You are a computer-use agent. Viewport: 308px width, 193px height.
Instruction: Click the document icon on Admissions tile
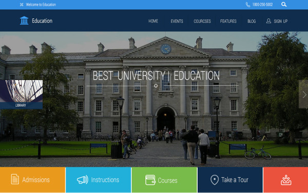click(15, 179)
